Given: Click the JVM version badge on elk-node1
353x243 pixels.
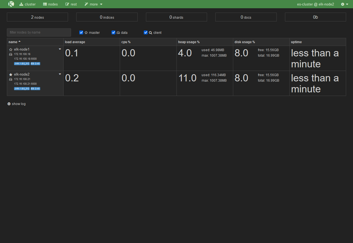Looking at the screenshot, I should click(x=22, y=63).
